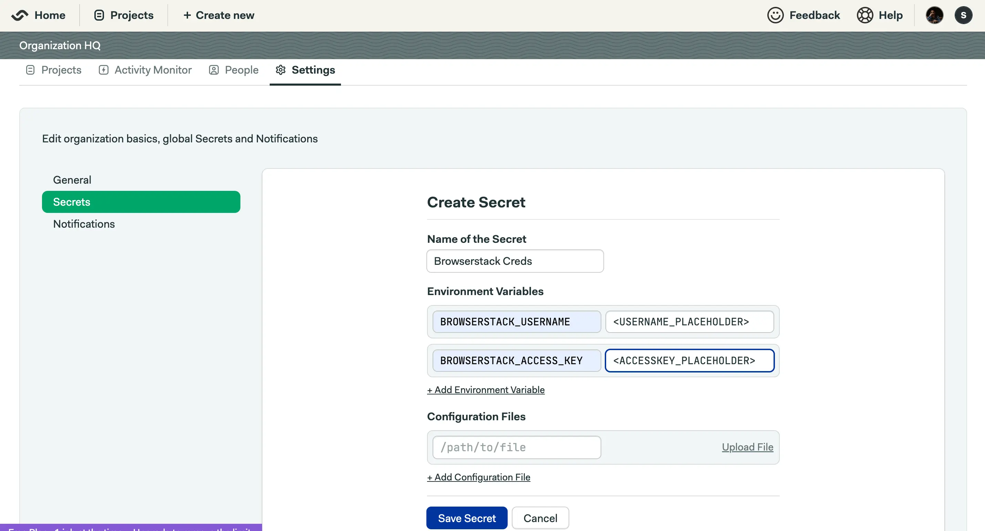This screenshot has width=985, height=531.
Task: Click the Projects icon in top navigation
Action: tap(99, 15)
